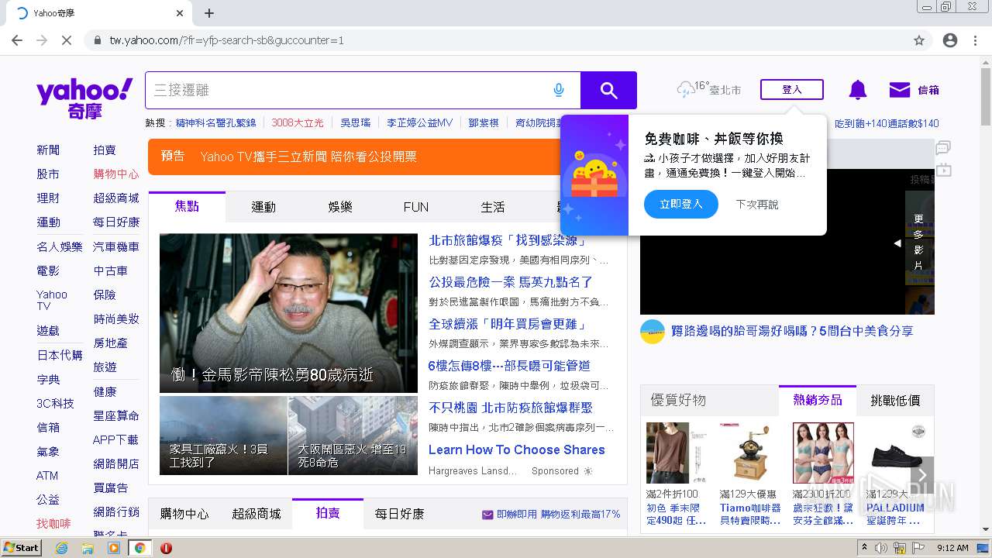This screenshot has width=992, height=558.
Task: Click the weather cloud icon for 臺北市
Action: point(686,90)
